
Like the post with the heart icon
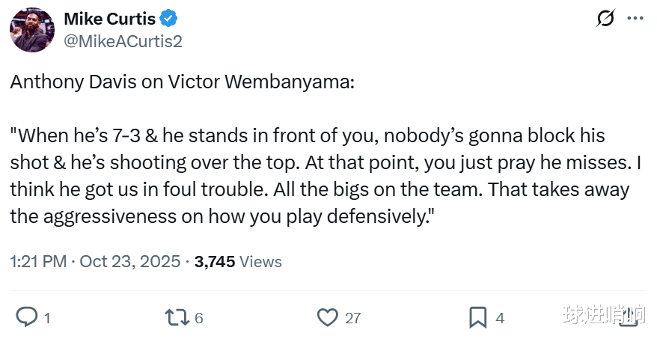(x=327, y=317)
